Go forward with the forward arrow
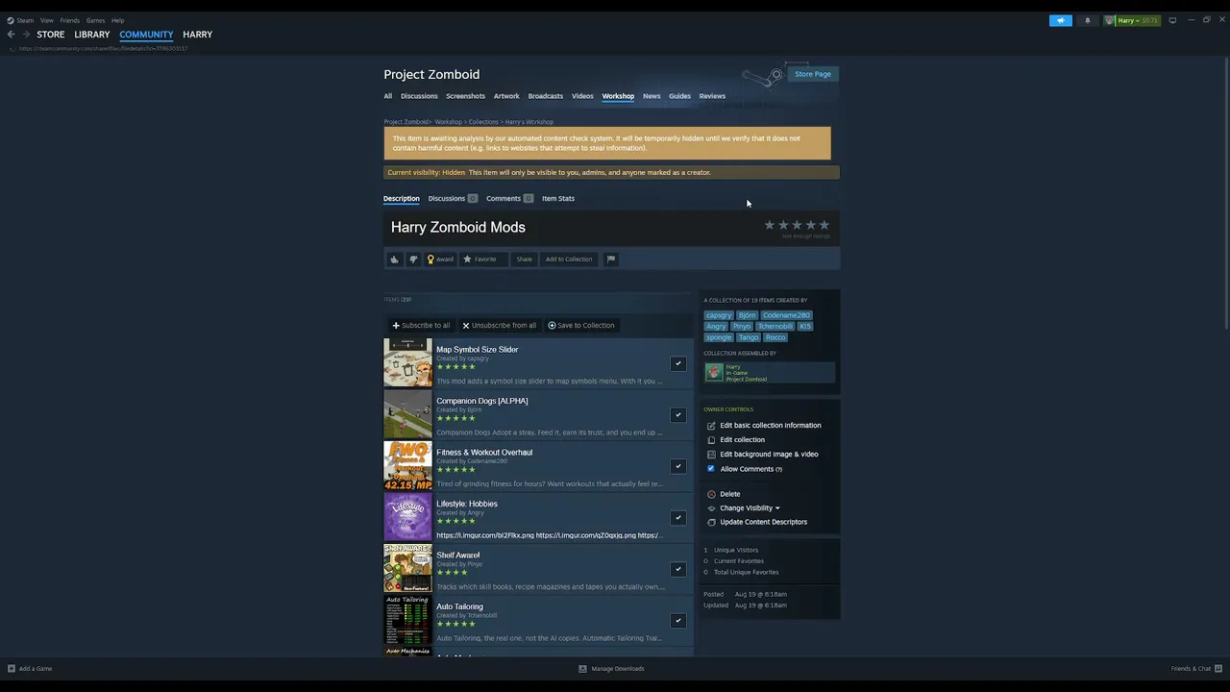 [26, 35]
